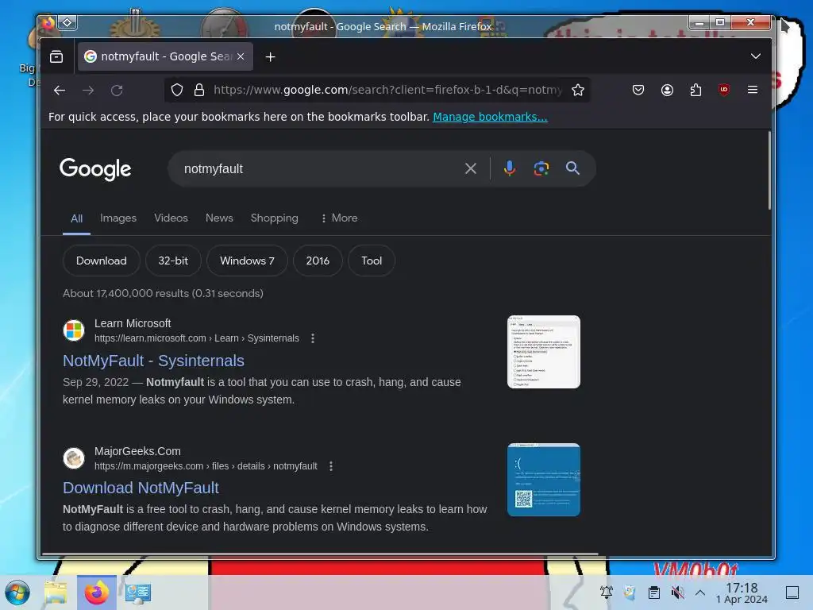Click the show desktop button

pyautogui.click(x=792, y=593)
